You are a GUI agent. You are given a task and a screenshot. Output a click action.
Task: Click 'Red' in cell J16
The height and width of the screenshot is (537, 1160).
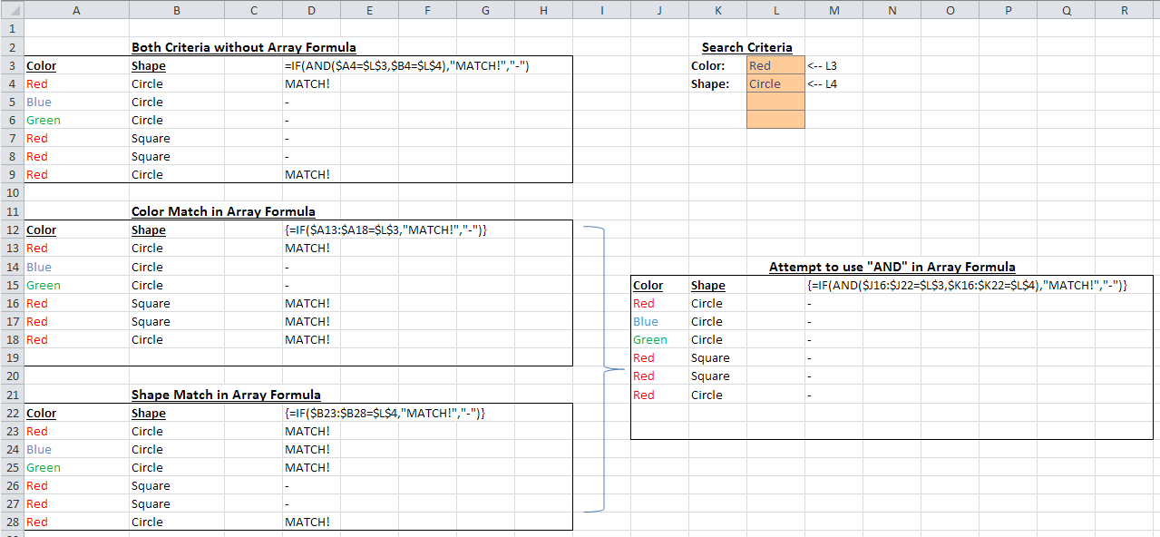[644, 303]
